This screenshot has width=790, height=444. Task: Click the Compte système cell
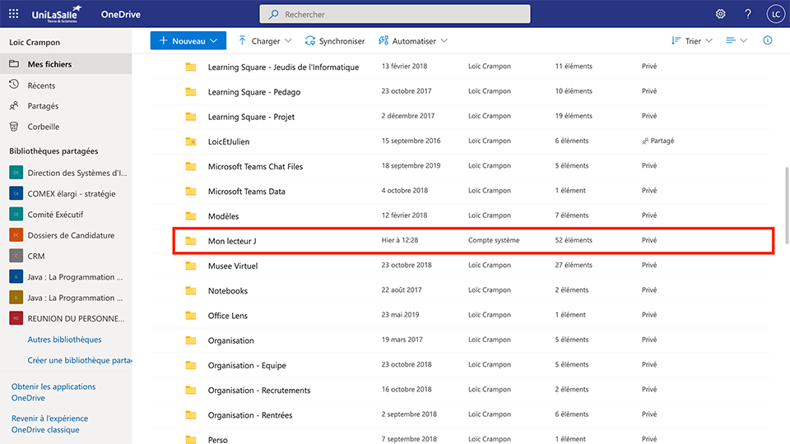(493, 240)
